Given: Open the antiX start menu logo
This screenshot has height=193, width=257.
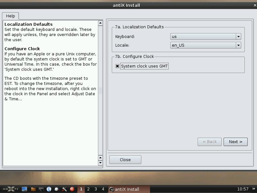Looking at the screenshot, I should (11, 189).
